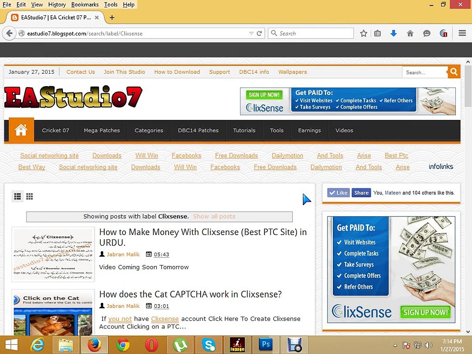Open Cricket 07 navigation item
The image size is (472, 354).
(56, 130)
